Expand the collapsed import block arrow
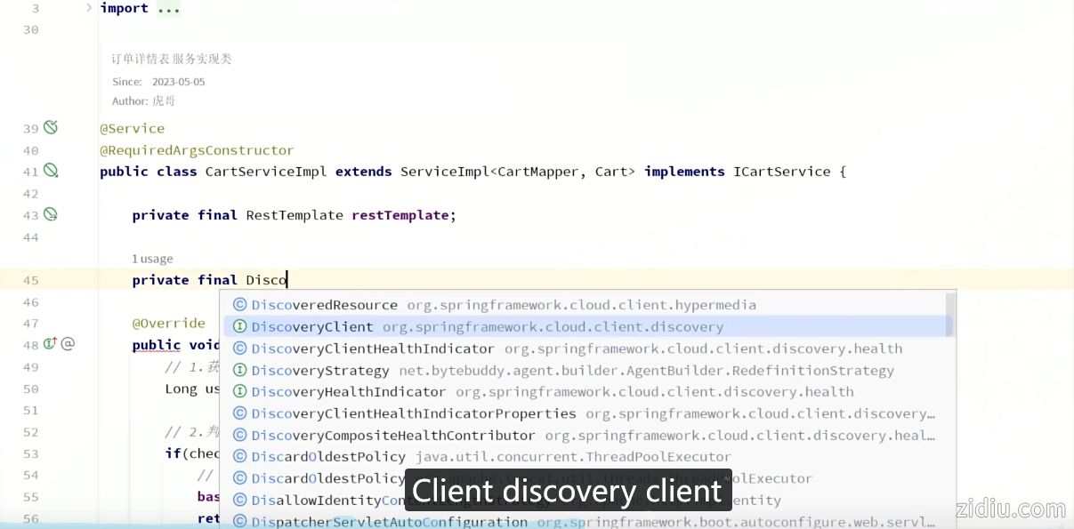 pyautogui.click(x=89, y=8)
